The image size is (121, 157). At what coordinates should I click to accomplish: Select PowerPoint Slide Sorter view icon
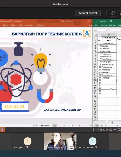[60, 126]
